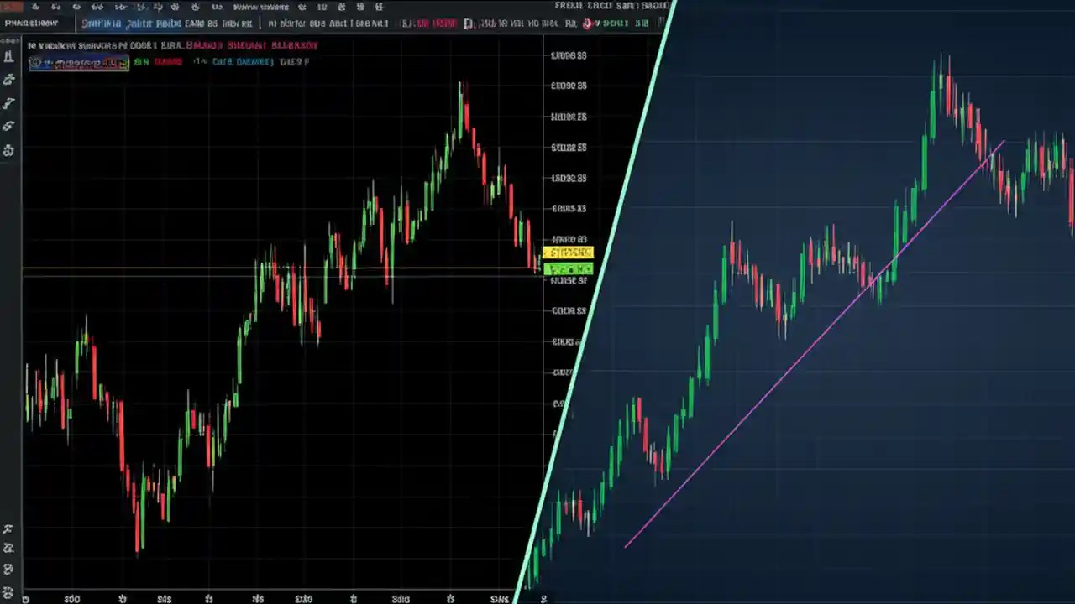Image resolution: width=1075 pixels, height=604 pixels.
Task: Select the text annotation tool
Action: click(x=9, y=126)
